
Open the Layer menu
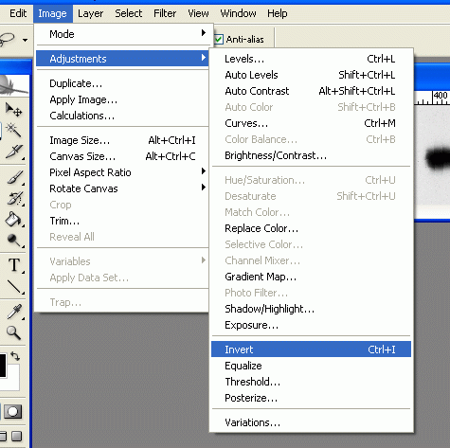click(90, 13)
